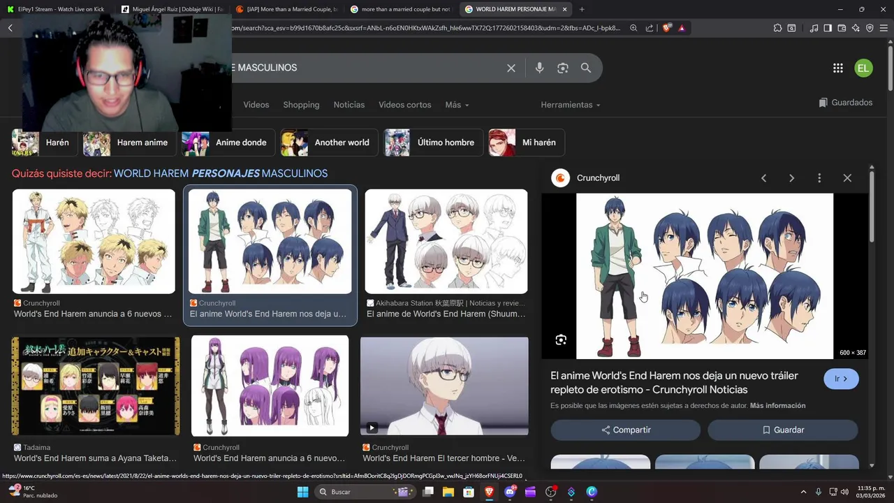Open Discord from the taskbar
894x503 pixels.
511,492
